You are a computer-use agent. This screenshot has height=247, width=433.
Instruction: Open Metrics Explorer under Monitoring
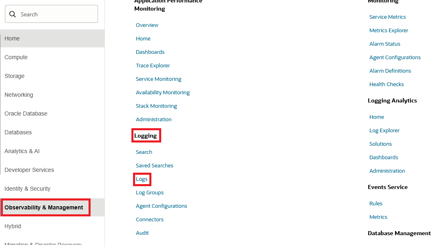[x=389, y=31]
